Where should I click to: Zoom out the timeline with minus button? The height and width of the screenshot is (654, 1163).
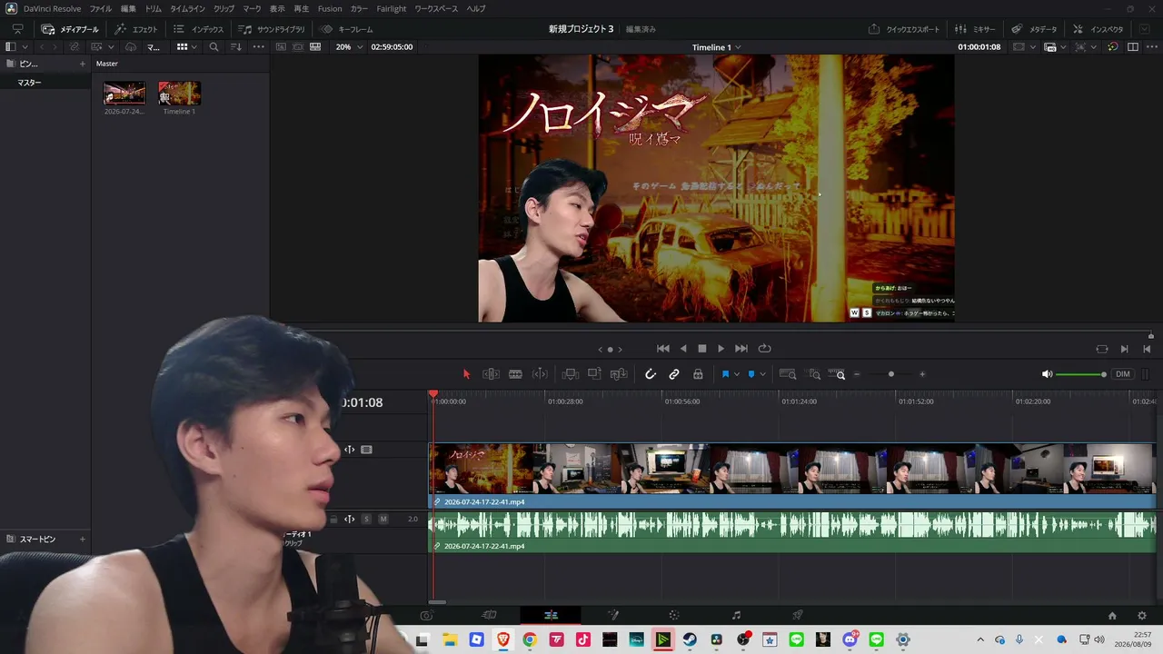[x=857, y=374]
